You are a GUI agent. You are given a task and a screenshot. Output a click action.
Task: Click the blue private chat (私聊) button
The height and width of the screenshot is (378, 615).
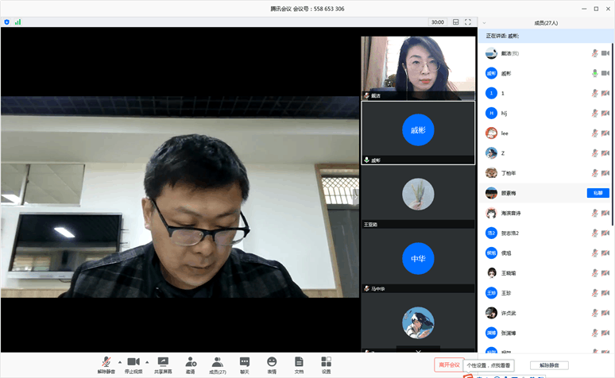(598, 192)
